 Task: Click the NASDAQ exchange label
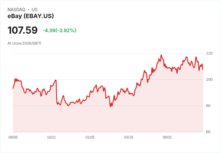[x=16, y=10]
